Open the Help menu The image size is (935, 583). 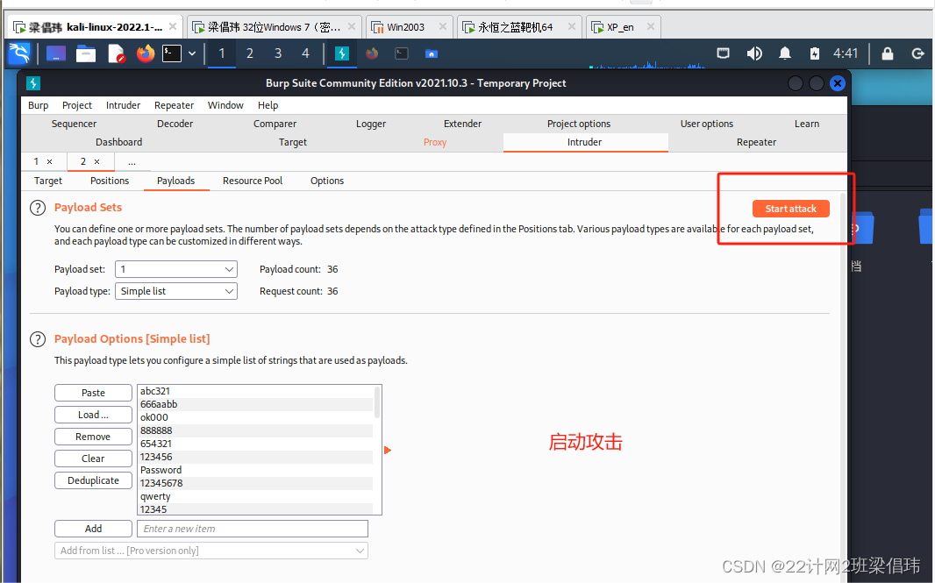(x=268, y=105)
